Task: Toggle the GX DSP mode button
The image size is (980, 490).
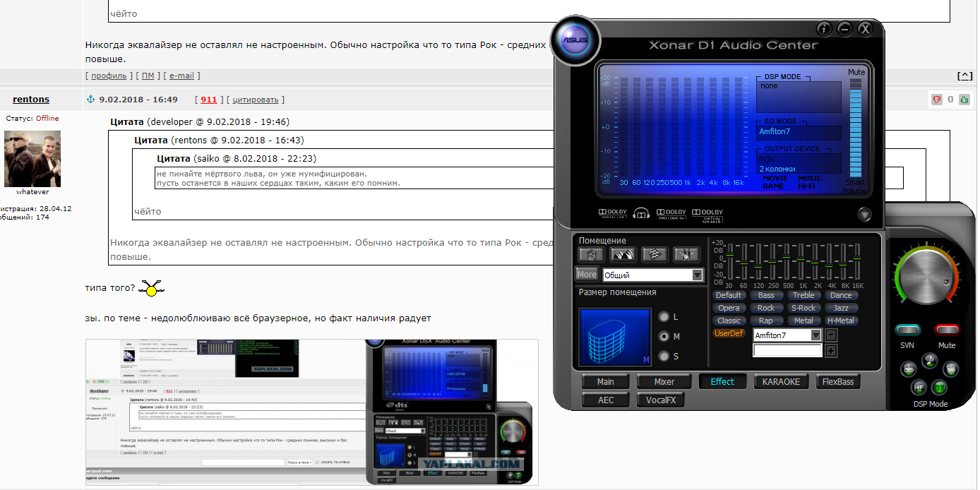Action: 940,387
